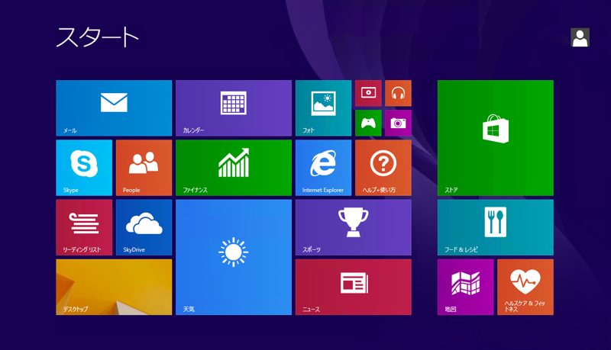Open the Photos (フォト) tile
The height and width of the screenshot is (350, 611).
click(323, 108)
